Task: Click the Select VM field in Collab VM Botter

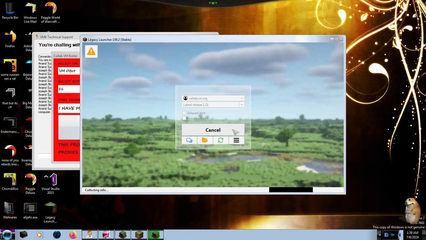Action: (69, 71)
